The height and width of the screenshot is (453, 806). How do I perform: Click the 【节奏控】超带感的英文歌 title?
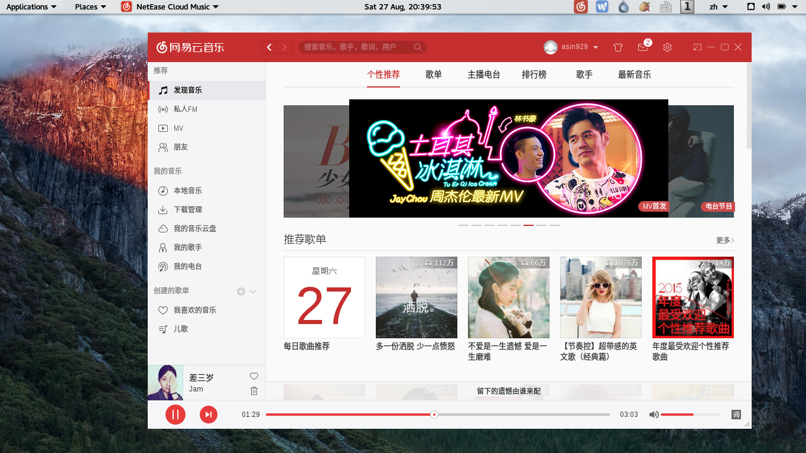(x=599, y=352)
